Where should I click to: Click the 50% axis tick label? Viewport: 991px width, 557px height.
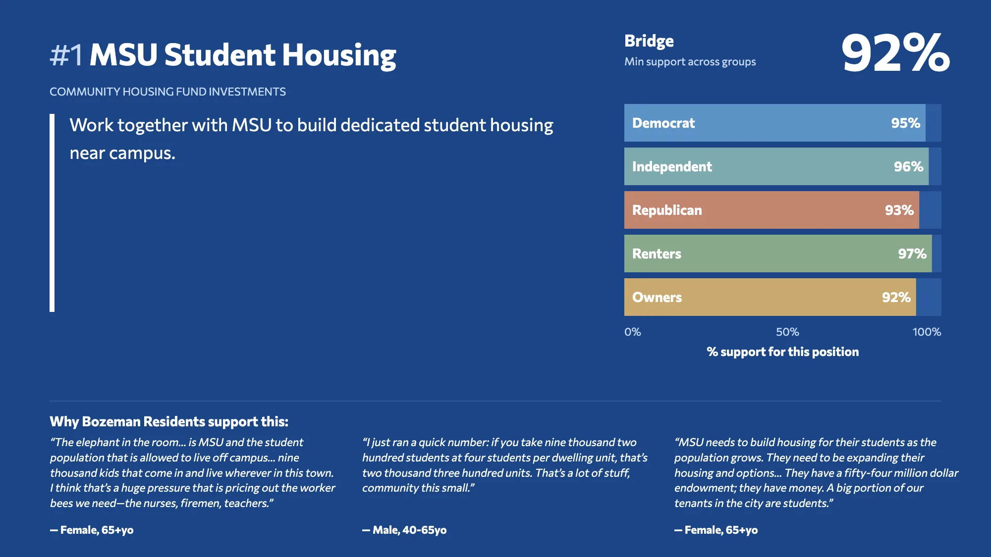coord(787,332)
